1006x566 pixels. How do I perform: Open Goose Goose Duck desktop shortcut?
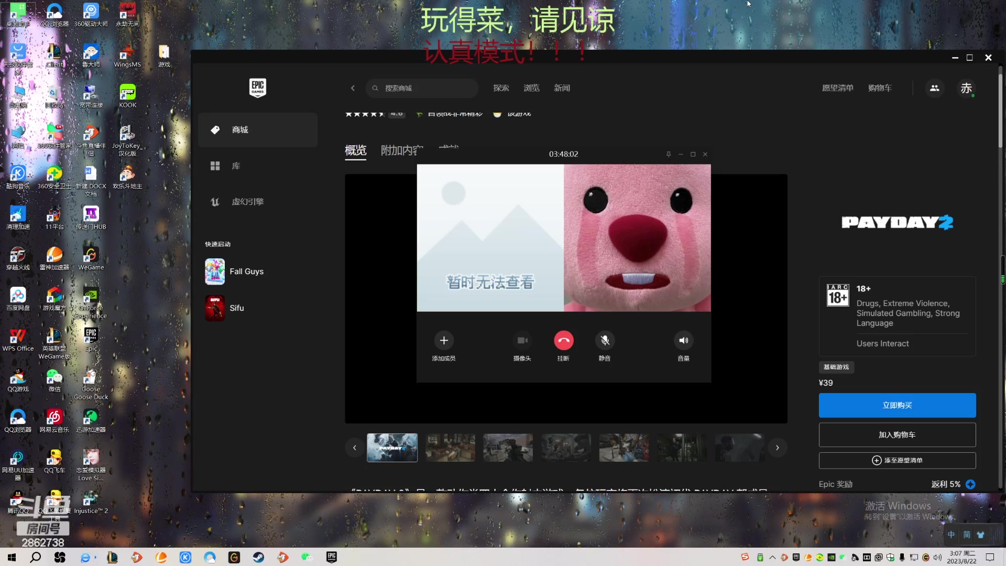91,384
